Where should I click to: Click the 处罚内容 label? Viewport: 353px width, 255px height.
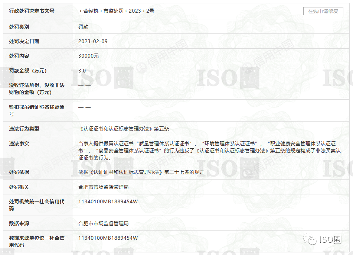[19, 56]
